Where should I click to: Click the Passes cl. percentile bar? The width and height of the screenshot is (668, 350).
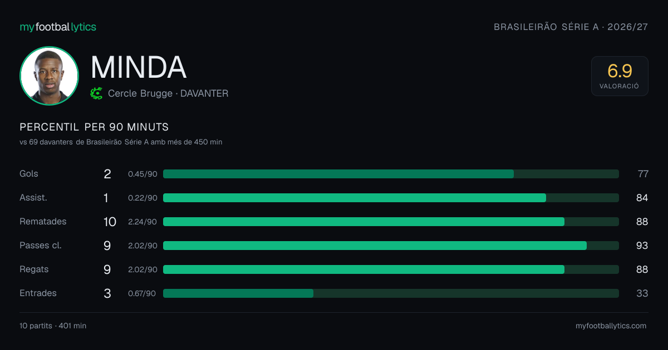tap(391, 246)
